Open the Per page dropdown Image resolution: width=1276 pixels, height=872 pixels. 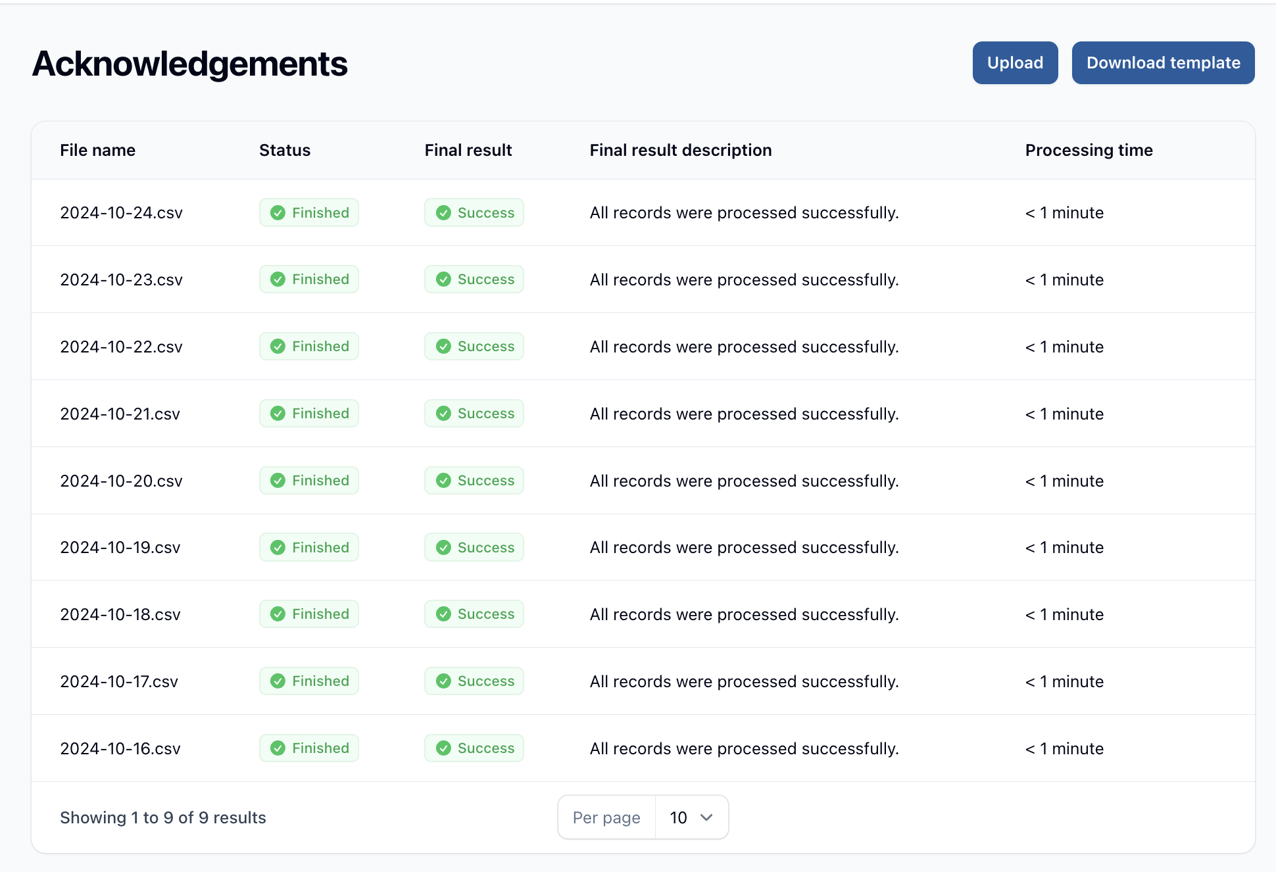click(691, 817)
